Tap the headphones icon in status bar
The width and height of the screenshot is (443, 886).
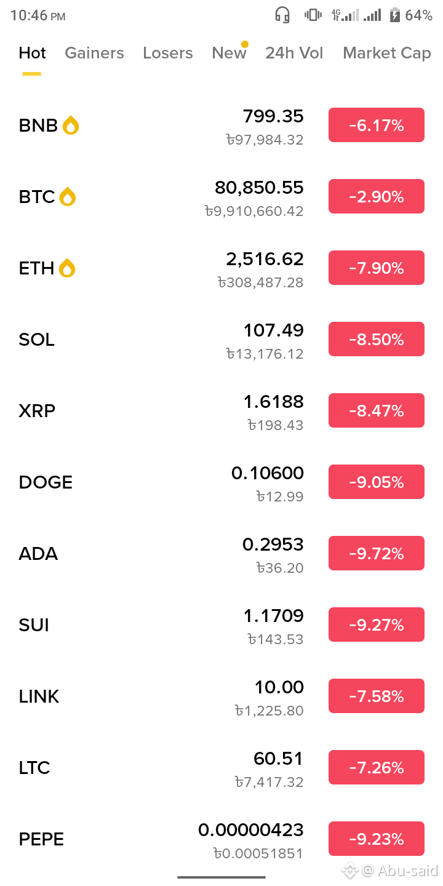click(282, 15)
